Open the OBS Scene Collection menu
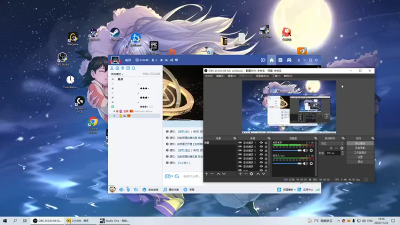400x225 pixels. point(262,76)
